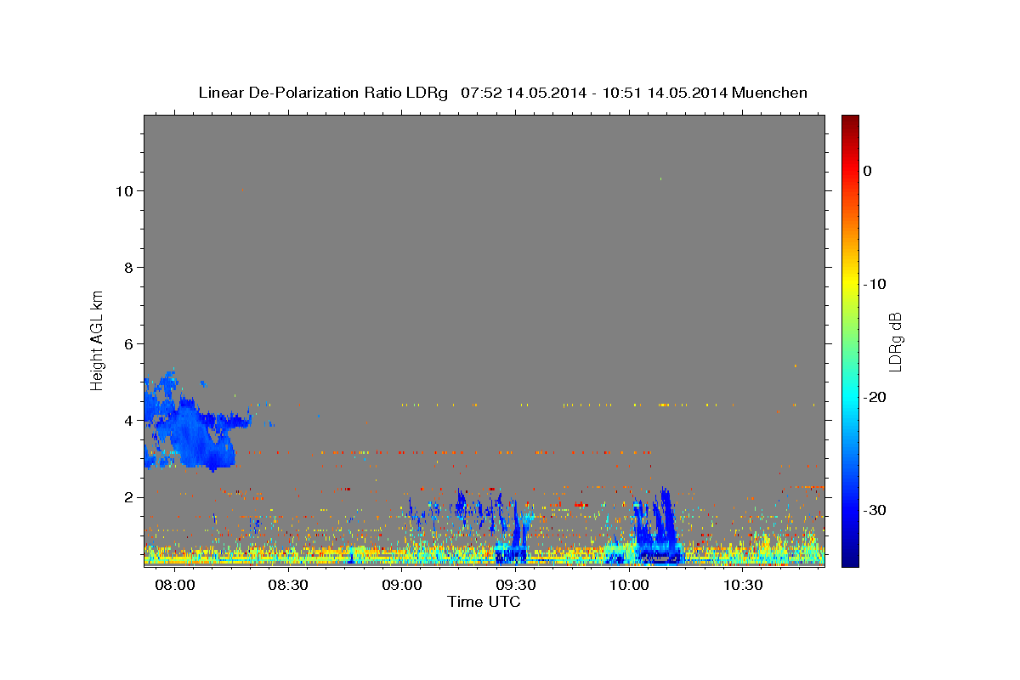
Task: Select the 10:30 time tick label
Action: (x=743, y=586)
